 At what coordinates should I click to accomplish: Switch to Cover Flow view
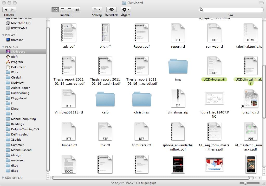77,10
